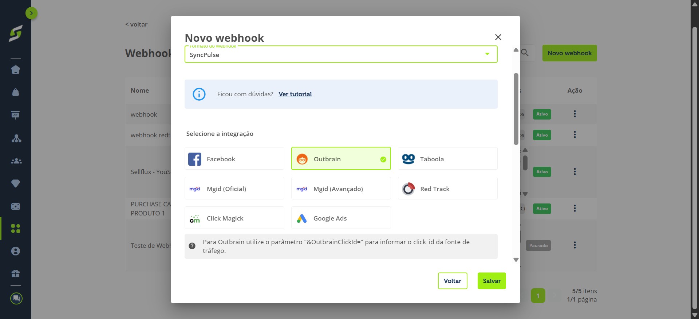
Task: Open the gift icon in the sidebar
Action: [16, 274]
